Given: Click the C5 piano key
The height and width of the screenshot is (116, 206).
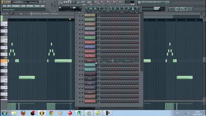Looking at the screenshot, I should pyautogui.click(x=4, y=77).
